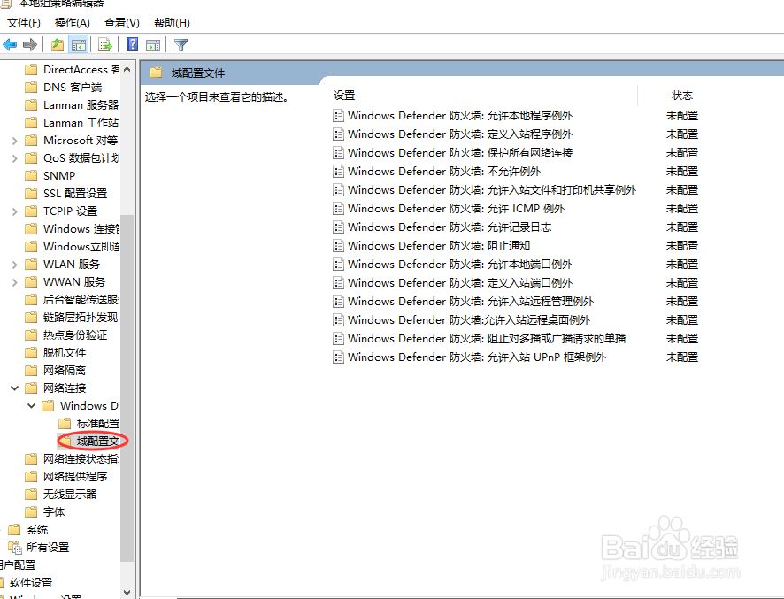
Task: Select the SSL 配置设置 folder
Action: coord(65,194)
